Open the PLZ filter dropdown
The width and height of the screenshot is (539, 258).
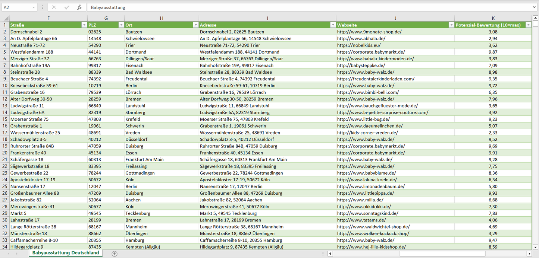point(121,25)
